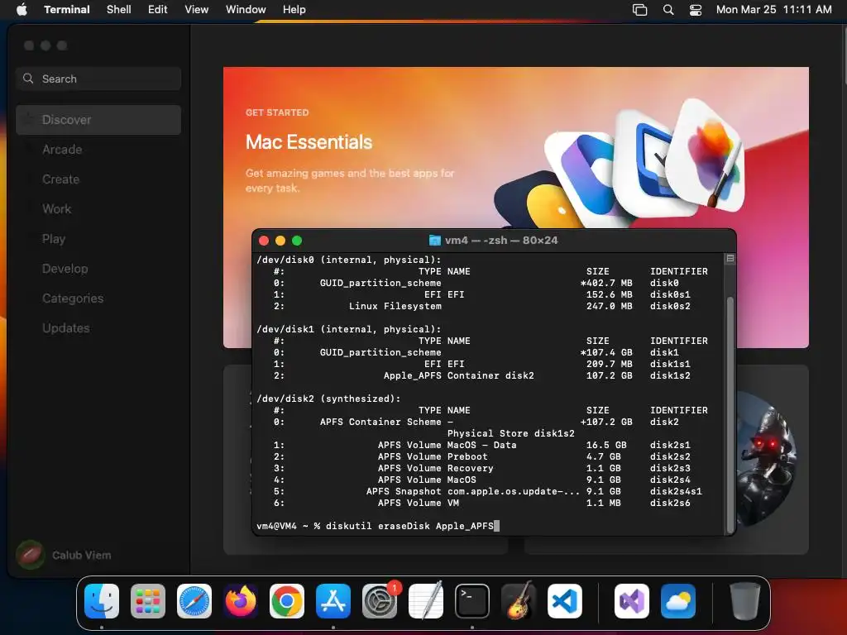Click the robot game artwork in App Store
The height and width of the screenshot is (635, 847).
tap(765, 459)
